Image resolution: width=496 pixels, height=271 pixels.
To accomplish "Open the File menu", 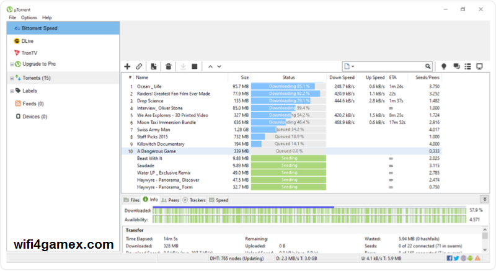I will pyautogui.click(x=12, y=18).
